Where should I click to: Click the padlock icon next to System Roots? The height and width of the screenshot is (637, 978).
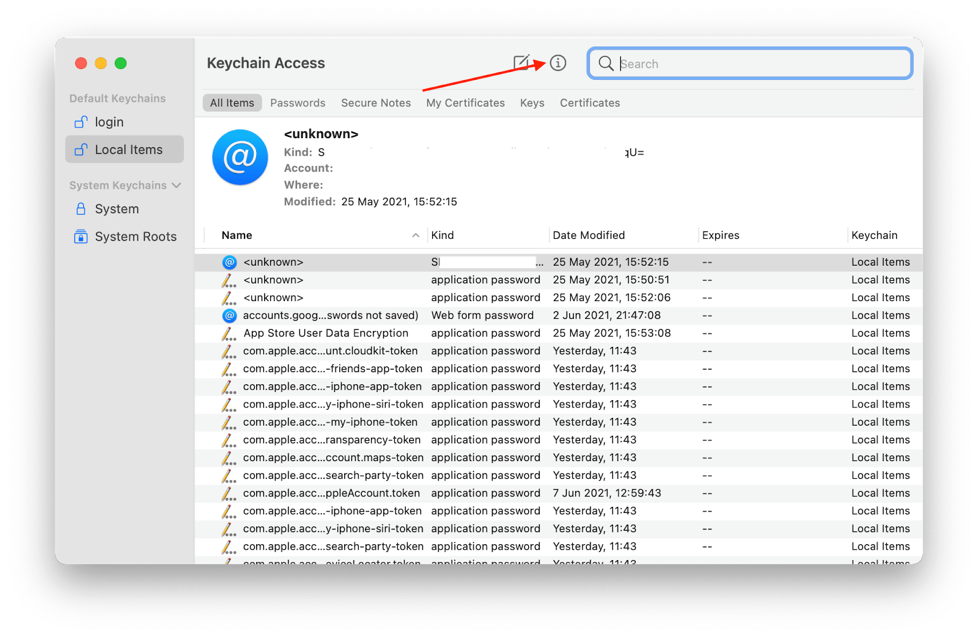(80, 236)
